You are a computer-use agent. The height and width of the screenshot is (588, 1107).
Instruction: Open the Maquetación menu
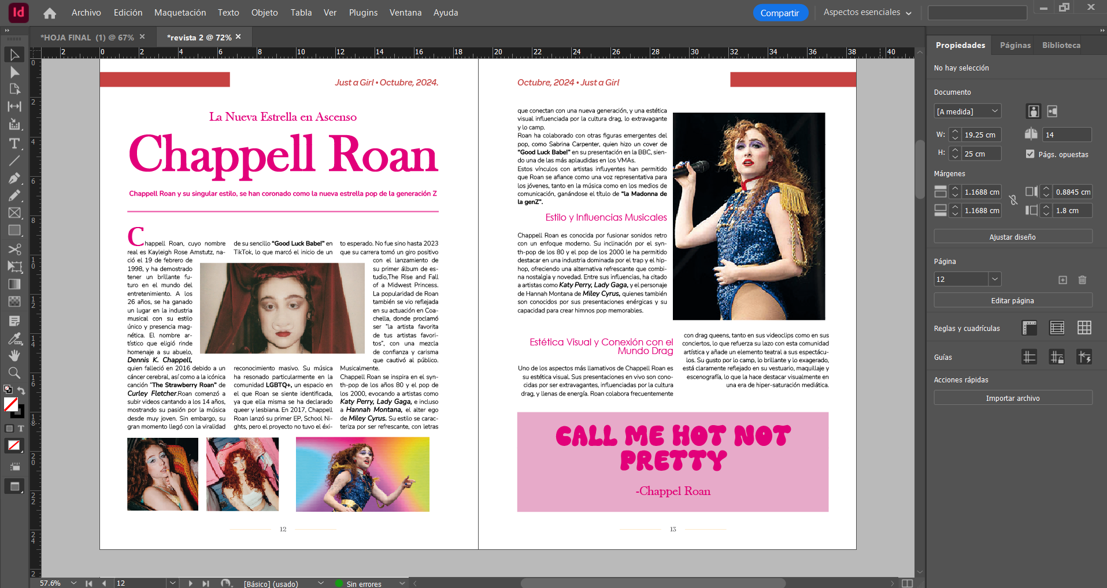(180, 13)
